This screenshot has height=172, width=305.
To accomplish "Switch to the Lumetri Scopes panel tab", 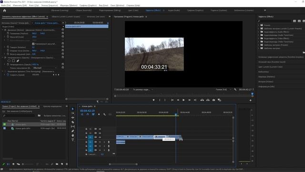I will pyautogui.click(x=66, y=17).
